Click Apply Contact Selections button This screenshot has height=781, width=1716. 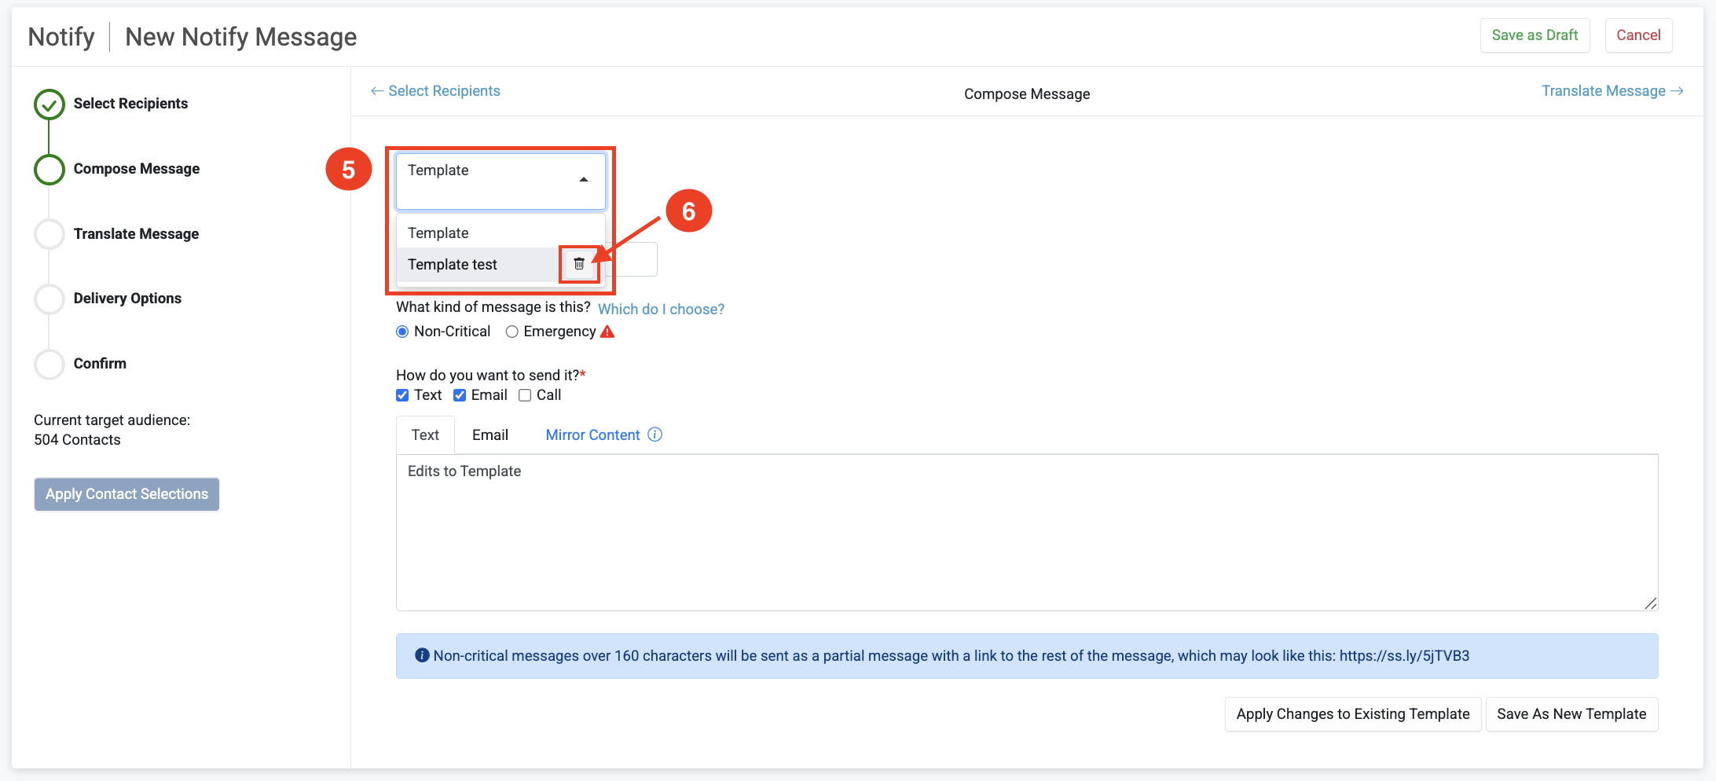(x=126, y=494)
